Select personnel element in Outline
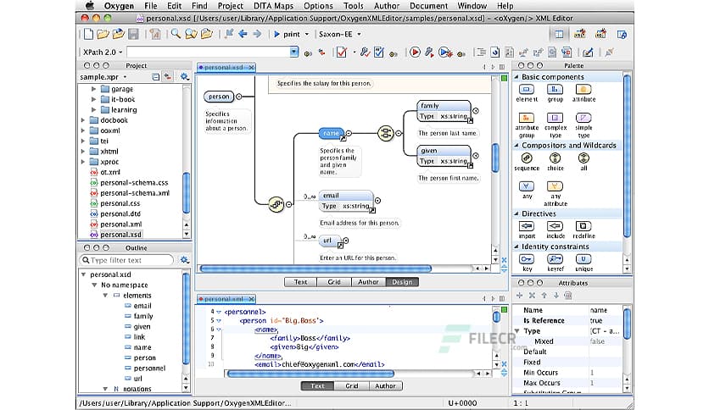709x410 pixels. pyautogui.click(x=149, y=368)
